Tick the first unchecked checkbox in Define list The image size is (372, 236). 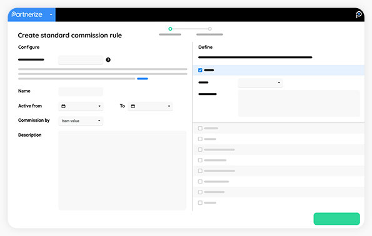(200, 128)
